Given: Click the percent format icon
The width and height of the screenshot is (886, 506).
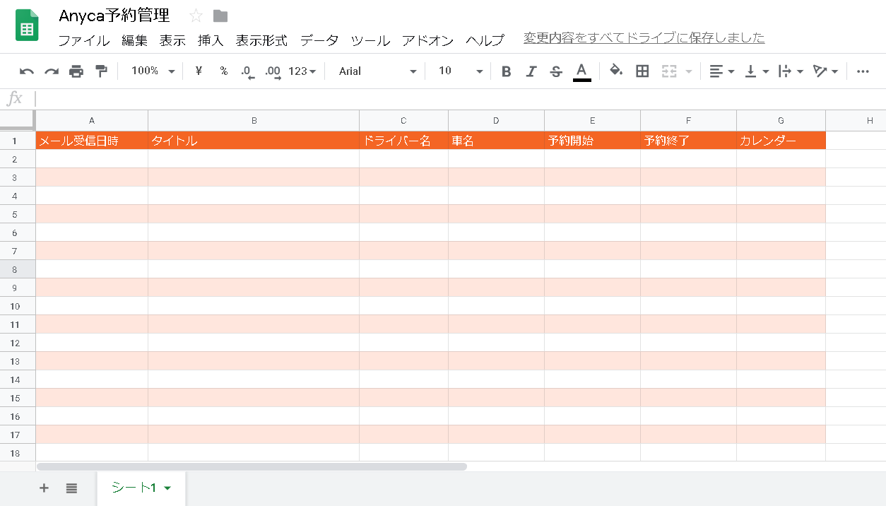Looking at the screenshot, I should click(223, 71).
